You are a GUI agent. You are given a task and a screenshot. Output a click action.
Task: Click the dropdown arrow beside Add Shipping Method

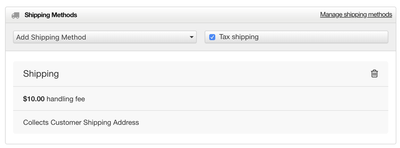(x=192, y=37)
